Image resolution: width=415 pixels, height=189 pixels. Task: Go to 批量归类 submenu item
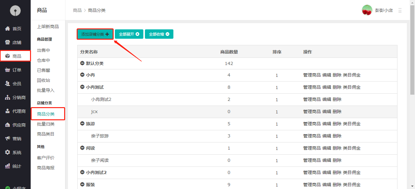[46, 124]
